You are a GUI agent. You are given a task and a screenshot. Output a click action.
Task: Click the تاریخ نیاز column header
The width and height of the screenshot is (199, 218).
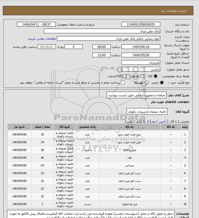pyautogui.click(x=19, y=127)
